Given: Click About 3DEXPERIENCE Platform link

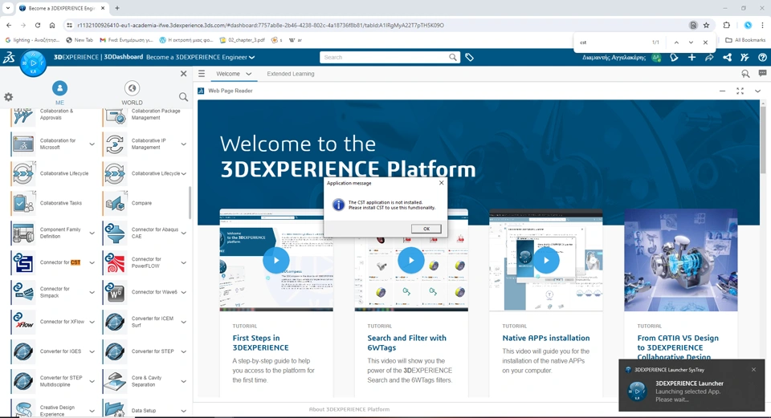Looking at the screenshot, I should (349, 409).
